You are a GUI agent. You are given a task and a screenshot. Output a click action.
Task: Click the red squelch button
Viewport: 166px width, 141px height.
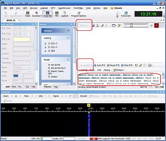(x=156, y=26)
